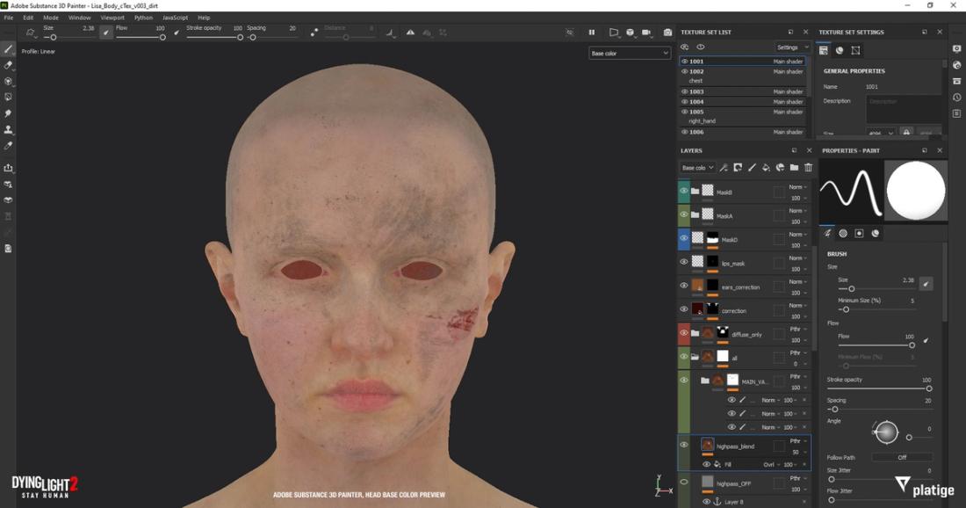Click the Follow Path Off button
This screenshot has height=508, width=966.
coord(902,457)
